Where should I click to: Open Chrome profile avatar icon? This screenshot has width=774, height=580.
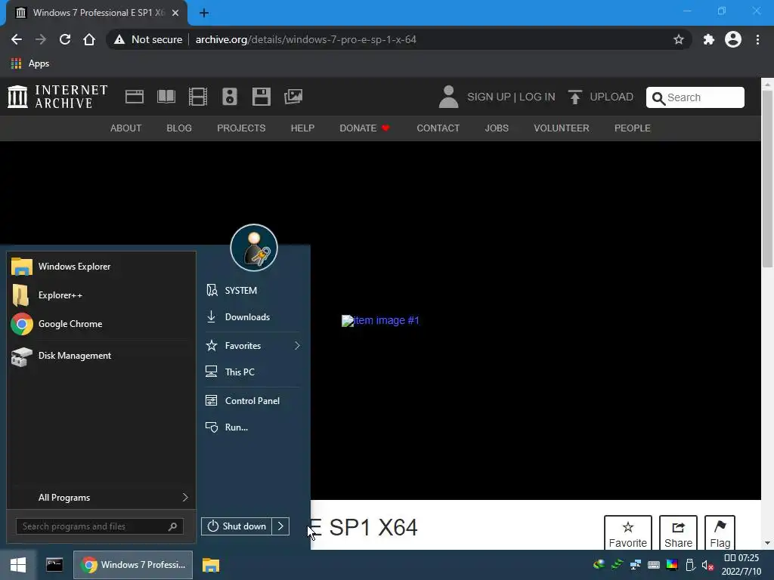point(733,39)
